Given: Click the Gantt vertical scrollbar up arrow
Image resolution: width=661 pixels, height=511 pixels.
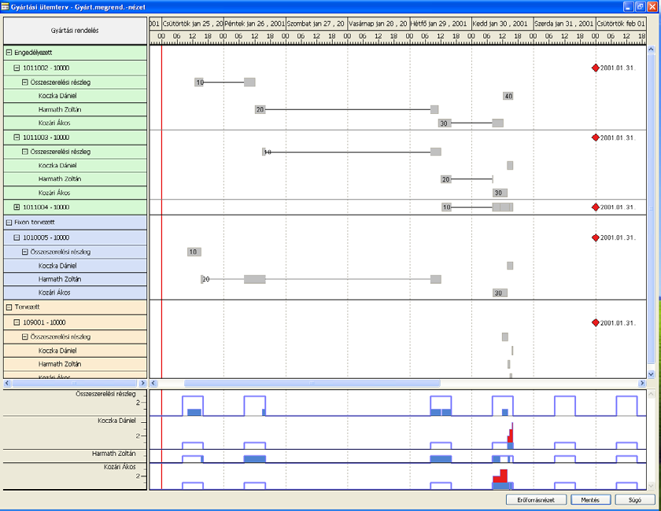Looking at the screenshot, I should [x=651, y=50].
